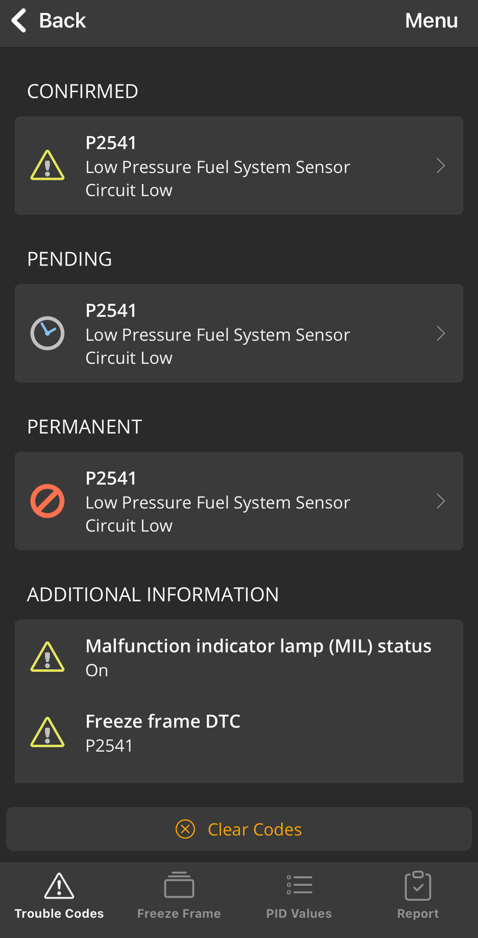Tap the Clear Codes button
The image size is (478, 938).
[239, 829]
